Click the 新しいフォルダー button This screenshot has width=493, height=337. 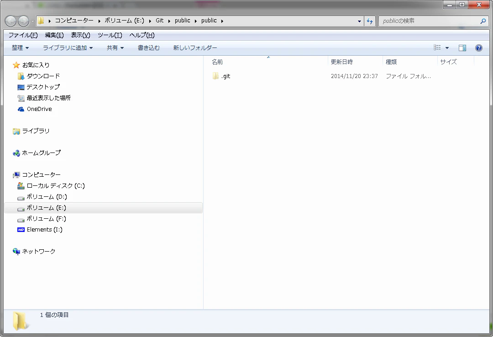pos(195,48)
